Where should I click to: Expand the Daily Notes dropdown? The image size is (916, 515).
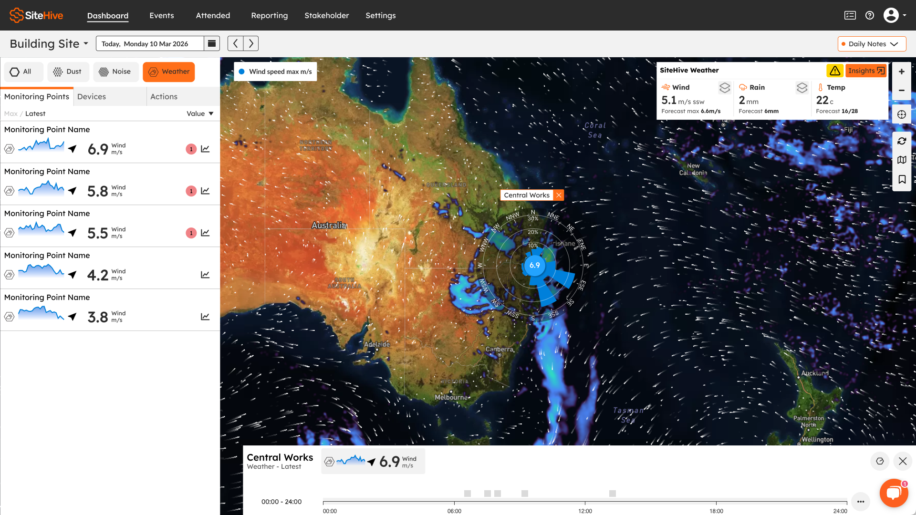point(872,44)
